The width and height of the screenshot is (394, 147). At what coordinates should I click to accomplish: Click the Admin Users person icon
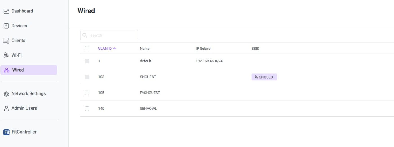(x=6, y=109)
